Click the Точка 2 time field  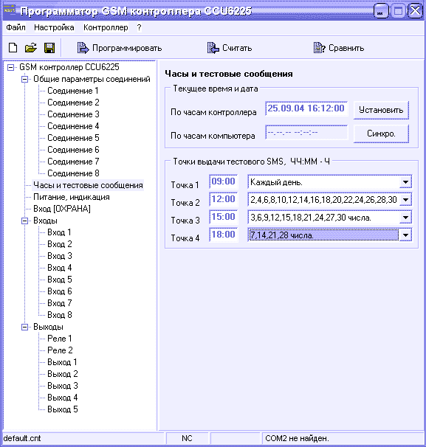tap(224, 199)
